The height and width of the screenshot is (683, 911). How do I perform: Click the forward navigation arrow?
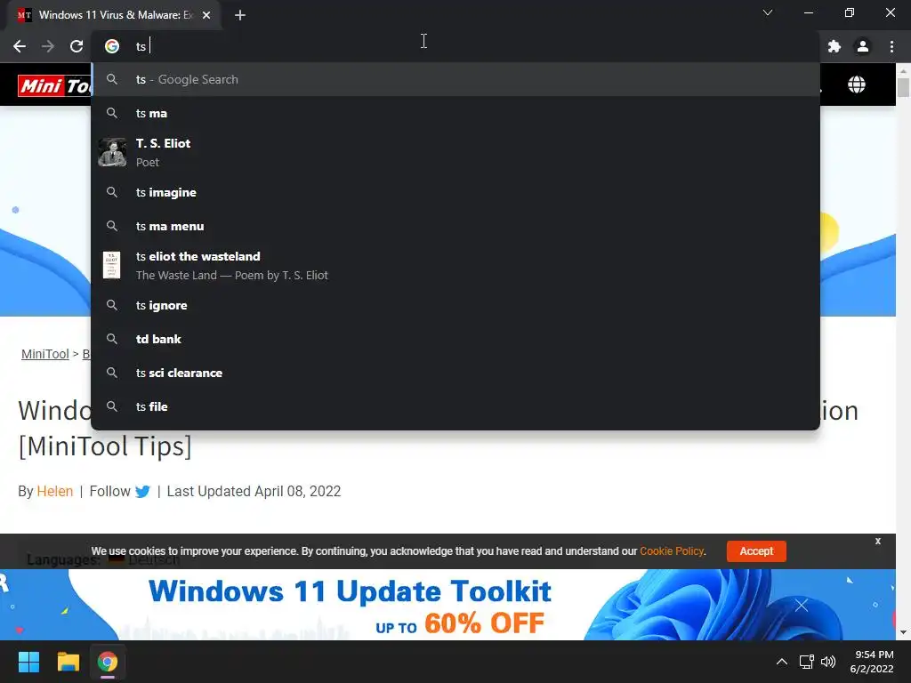[48, 46]
